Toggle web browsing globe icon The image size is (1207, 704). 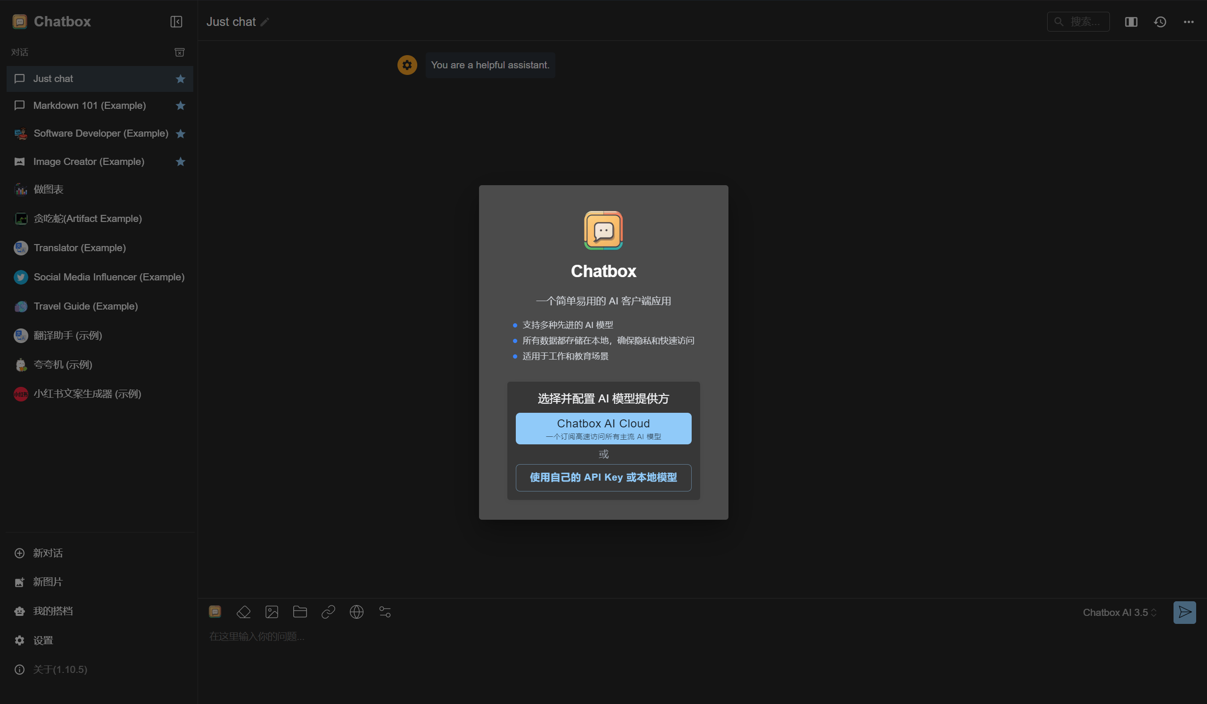pos(356,612)
